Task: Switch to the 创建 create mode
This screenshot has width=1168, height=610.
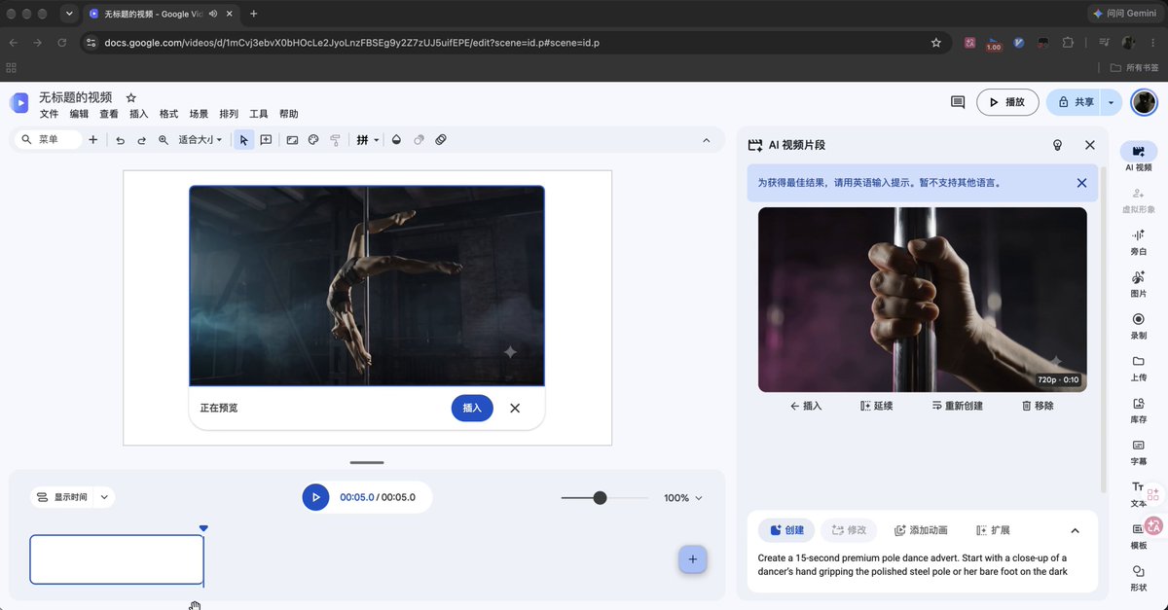Action: pyautogui.click(x=786, y=530)
